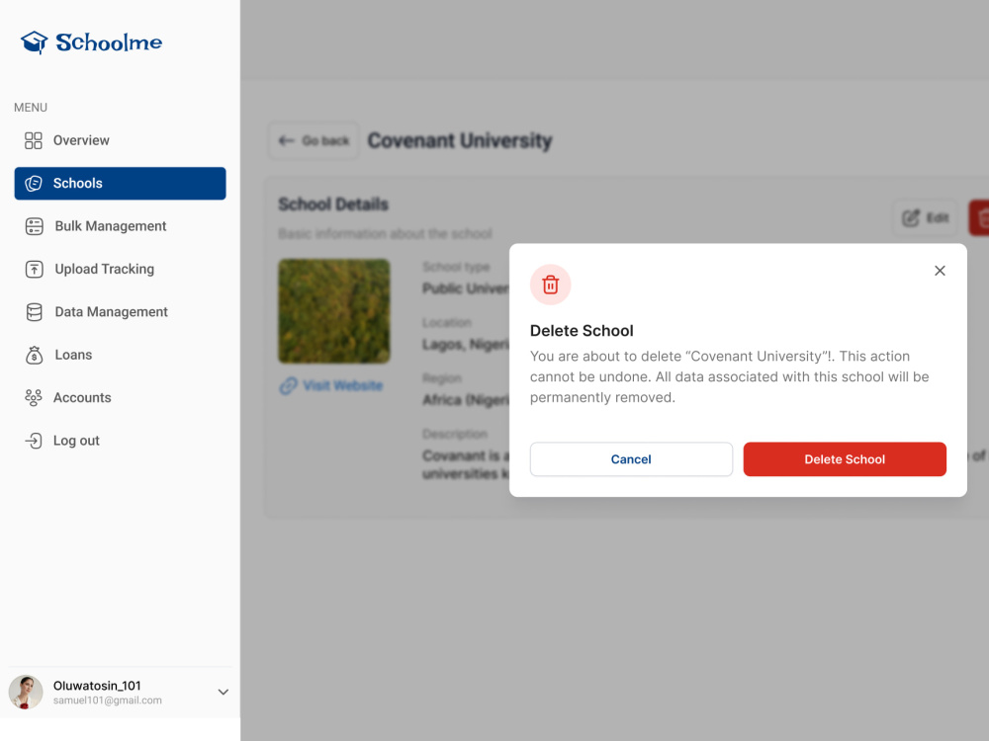Open Bulk Management via its icon
Screen dimensions: 989x741
point(34,226)
